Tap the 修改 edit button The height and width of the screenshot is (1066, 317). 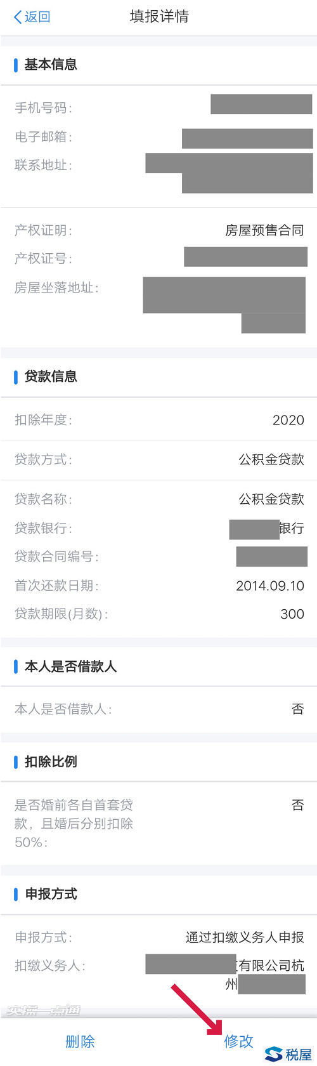pyautogui.click(x=238, y=1041)
